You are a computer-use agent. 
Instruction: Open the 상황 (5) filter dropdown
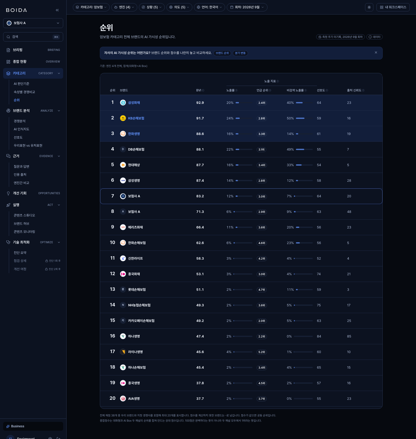pos(152,7)
